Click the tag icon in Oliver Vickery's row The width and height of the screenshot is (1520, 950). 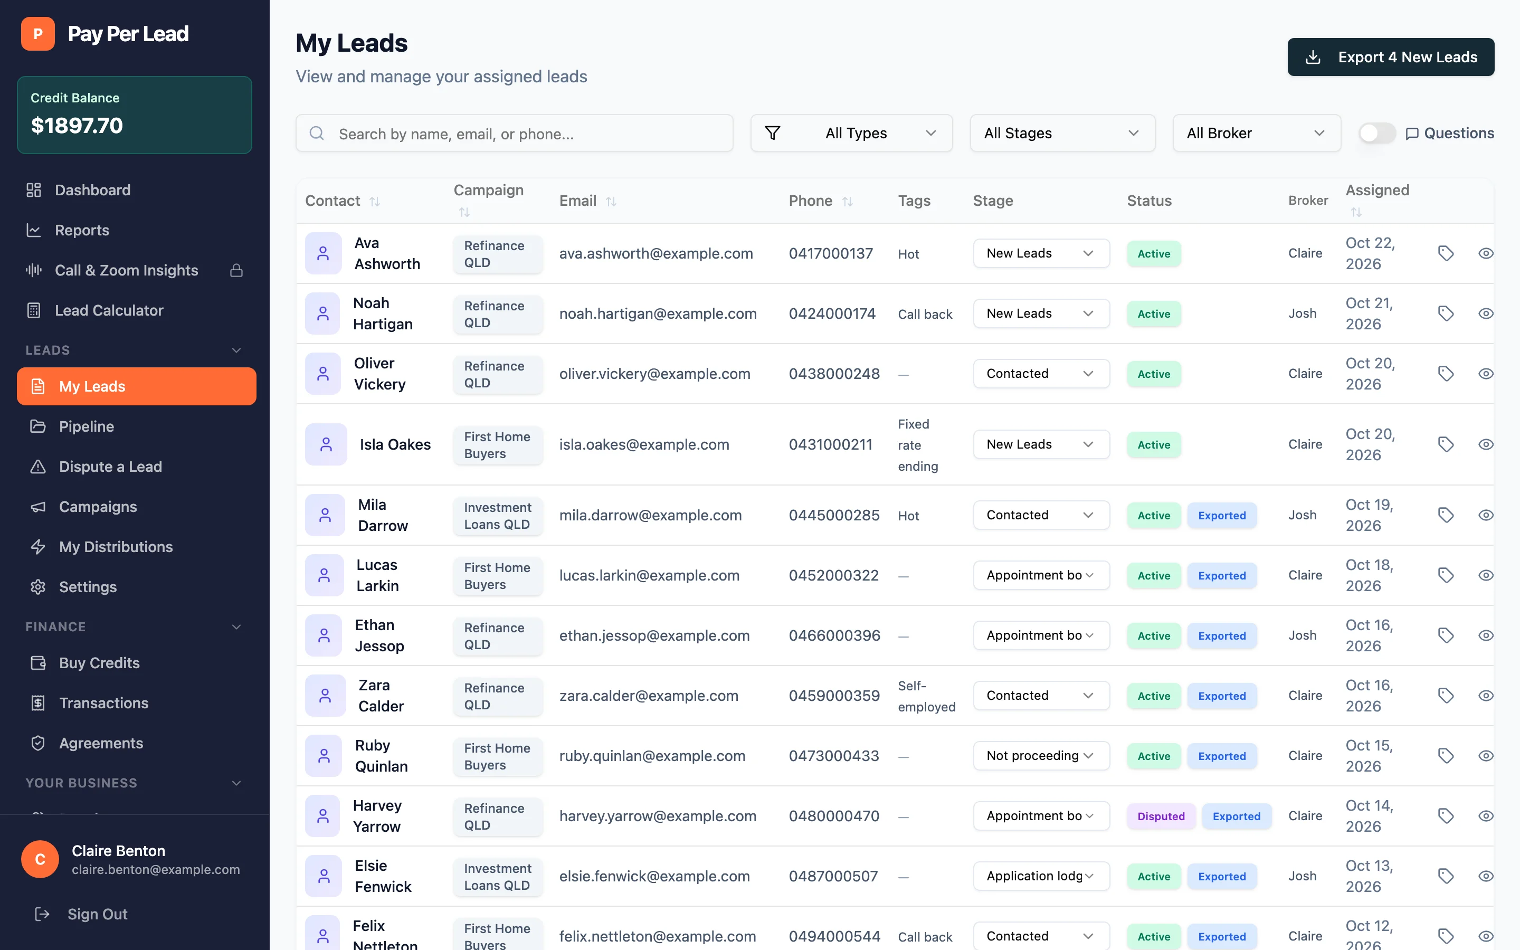pyautogui.click(x=1446, y=374)
